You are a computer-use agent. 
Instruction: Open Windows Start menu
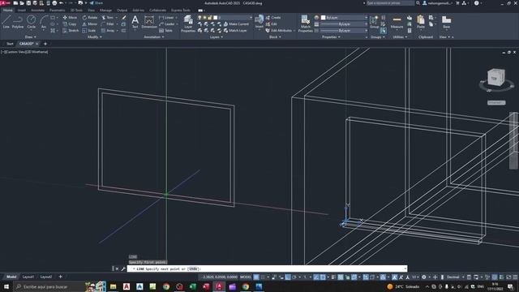click(6, 286)
